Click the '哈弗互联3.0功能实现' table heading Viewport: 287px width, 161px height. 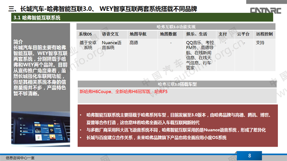tap(176, 27)
